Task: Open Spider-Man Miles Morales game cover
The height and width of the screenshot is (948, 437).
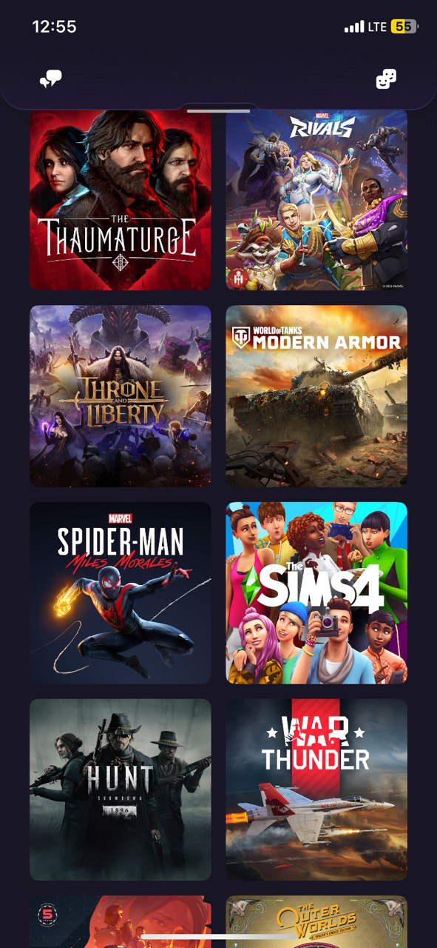Action: (x=121, y=593)
